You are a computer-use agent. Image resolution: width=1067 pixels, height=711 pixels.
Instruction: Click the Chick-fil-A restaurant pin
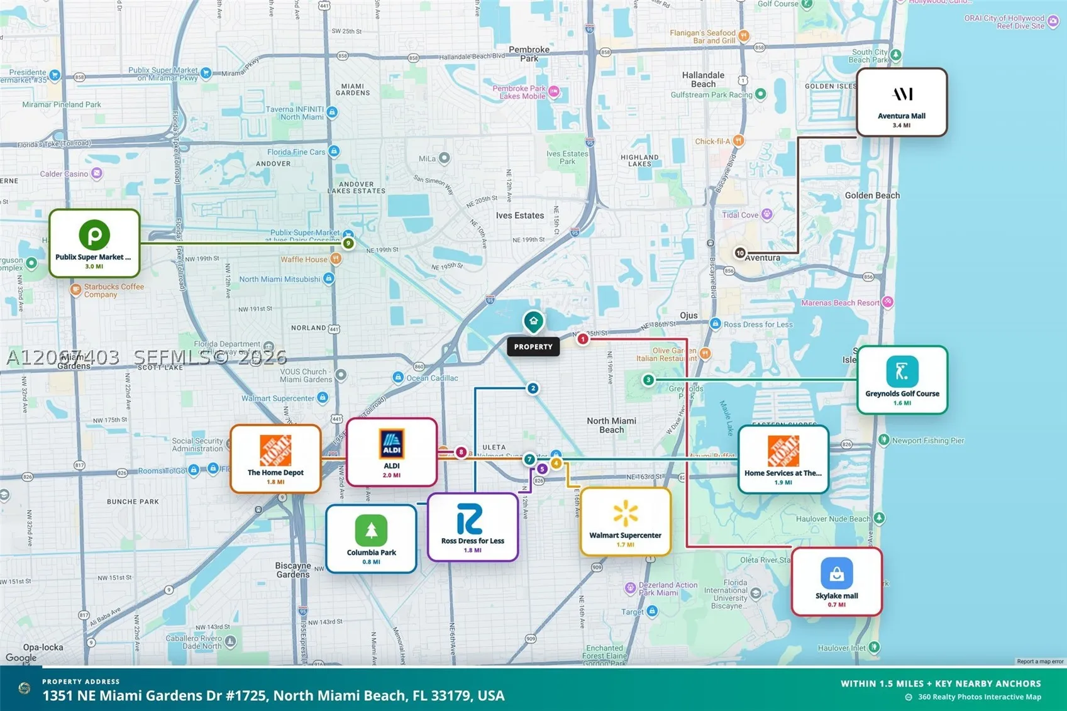pos(739,141)
